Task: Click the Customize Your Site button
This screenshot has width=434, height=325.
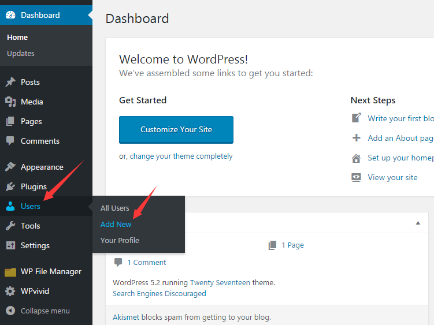Action: 176,130
